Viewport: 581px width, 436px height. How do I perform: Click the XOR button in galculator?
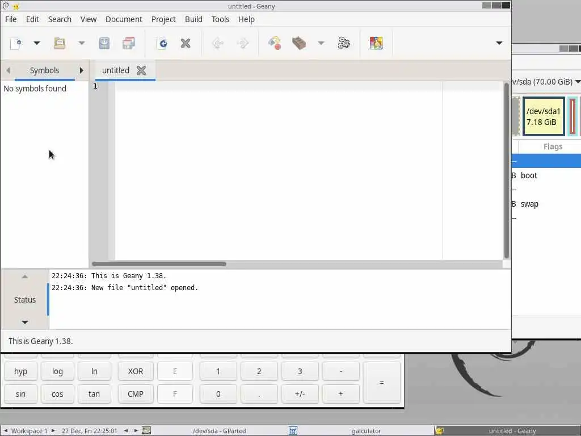coord(136,371)
